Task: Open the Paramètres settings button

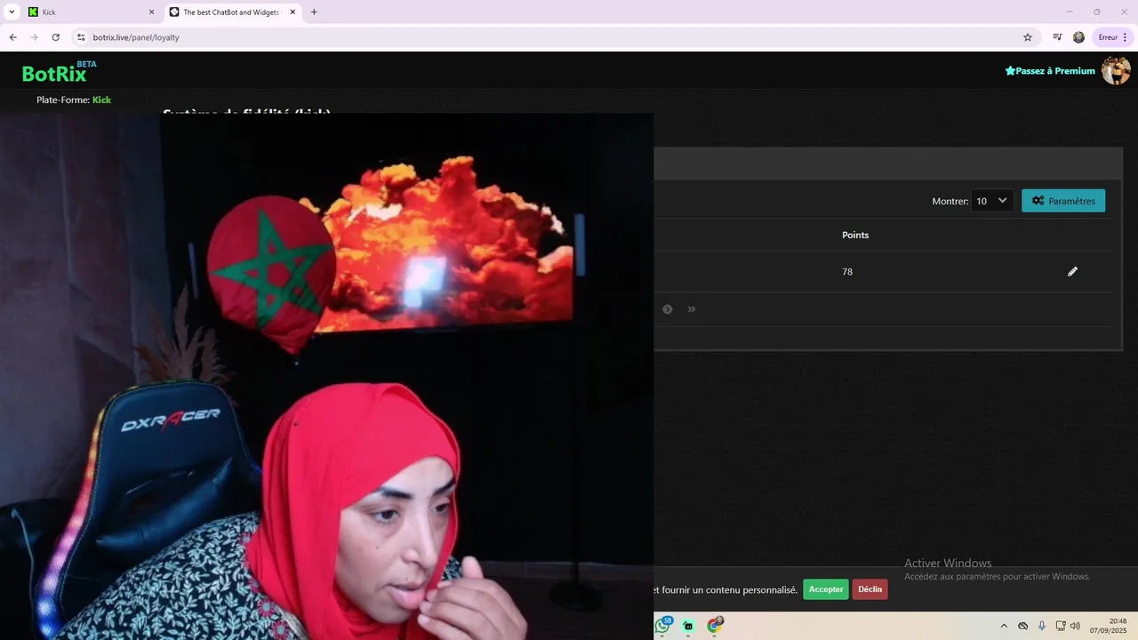Action: pos(1063,201)
